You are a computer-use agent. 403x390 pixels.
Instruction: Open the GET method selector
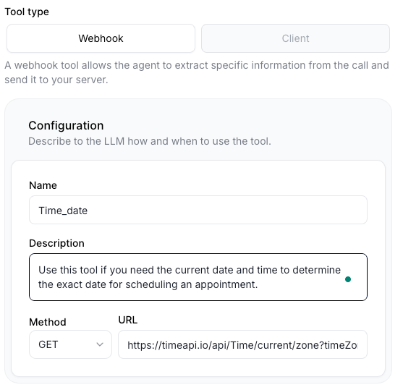click(x=70, y=344)
